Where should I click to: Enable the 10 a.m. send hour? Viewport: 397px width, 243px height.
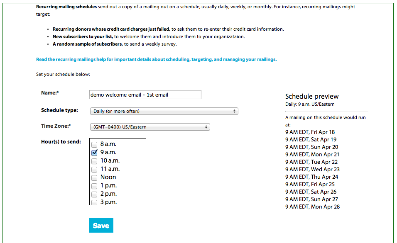click(94, 161)
